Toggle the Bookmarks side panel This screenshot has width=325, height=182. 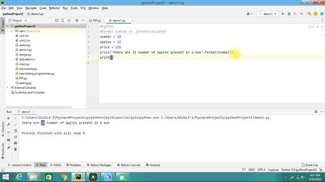tap(3, 151)
